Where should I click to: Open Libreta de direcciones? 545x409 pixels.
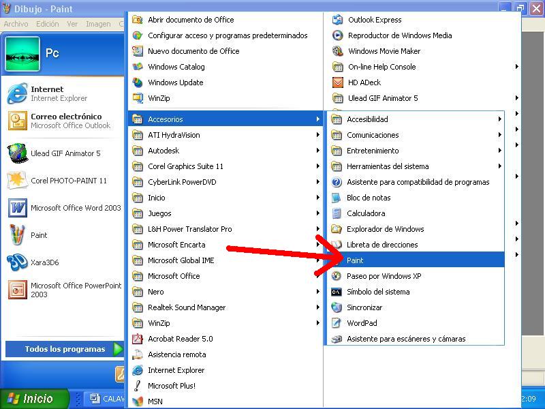click(x=416, y=244)
